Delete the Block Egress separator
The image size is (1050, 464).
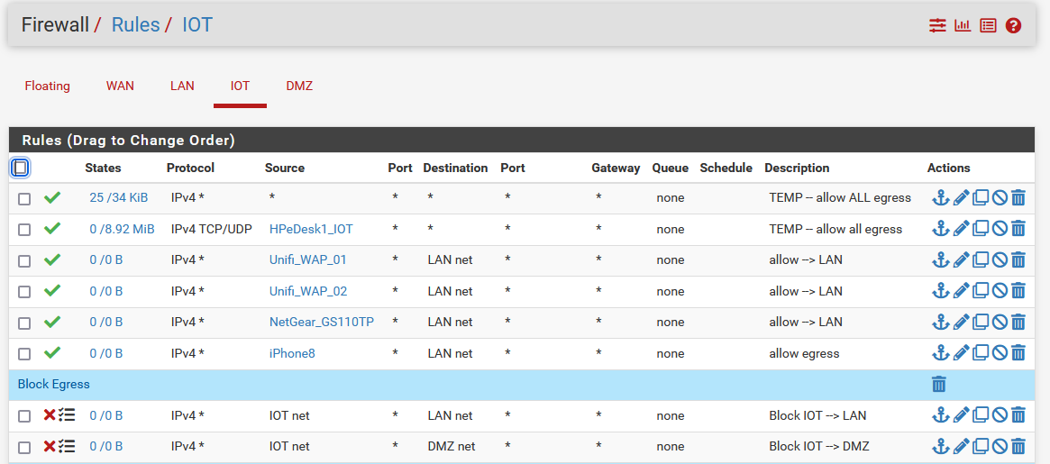click(x=939, y=385)
